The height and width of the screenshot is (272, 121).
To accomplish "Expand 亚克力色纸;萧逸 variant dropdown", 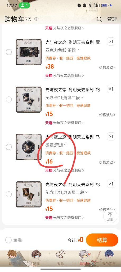I will pyautogui.click(x=62, y=50).
